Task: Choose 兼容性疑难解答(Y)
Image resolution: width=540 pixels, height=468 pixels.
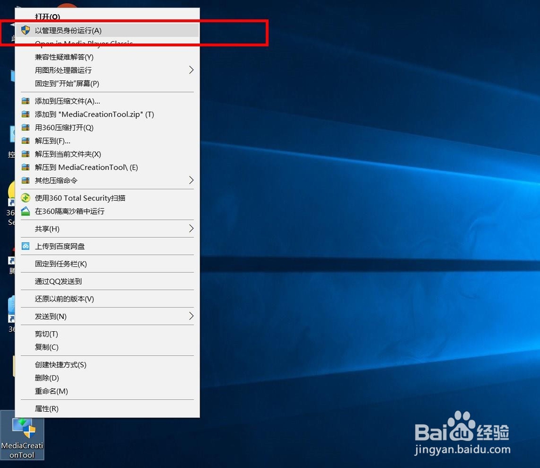Action: click(x=107, y=57)
